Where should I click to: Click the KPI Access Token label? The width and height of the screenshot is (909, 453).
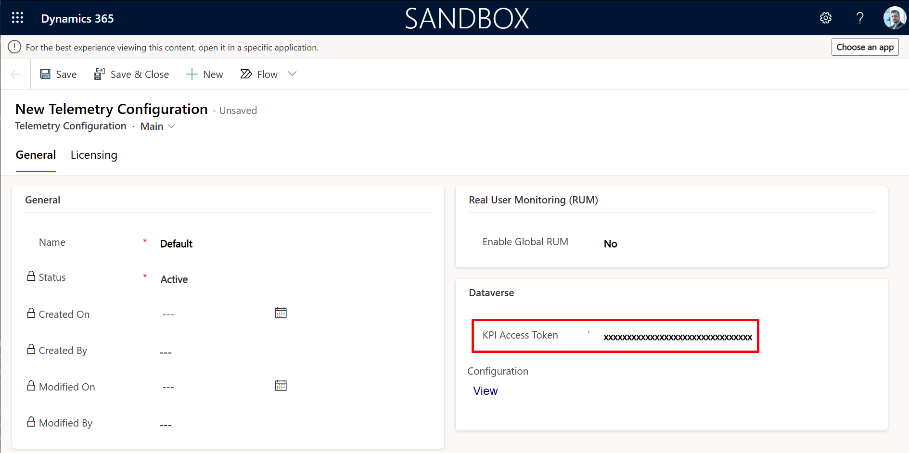coord(520,335)
